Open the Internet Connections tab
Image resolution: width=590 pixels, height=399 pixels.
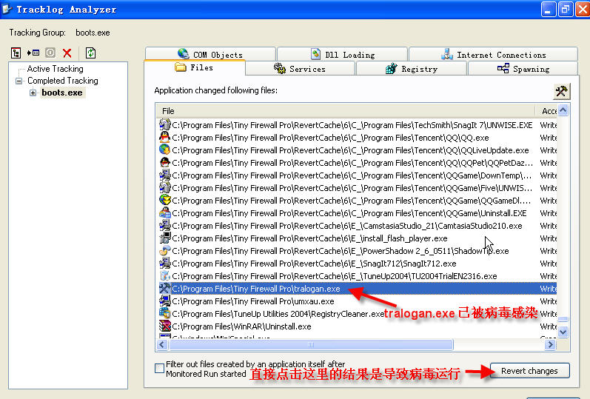coord(493,54)
